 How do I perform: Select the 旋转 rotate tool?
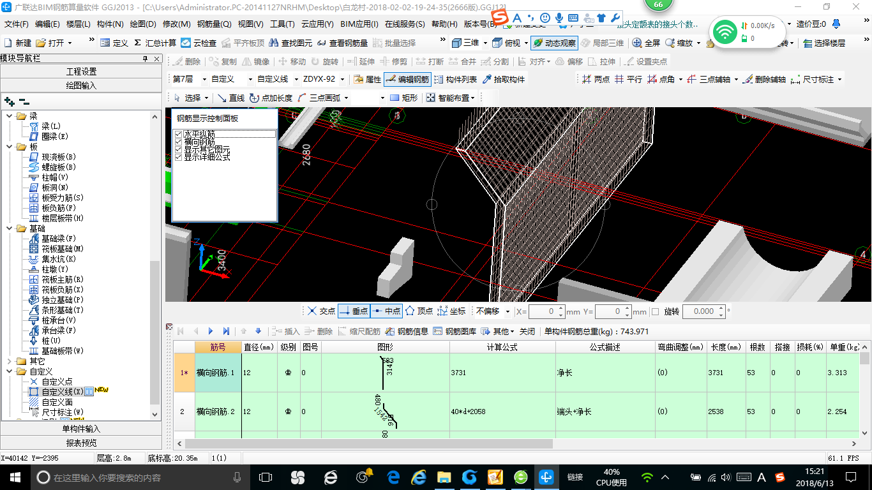(x=324, y=62)
